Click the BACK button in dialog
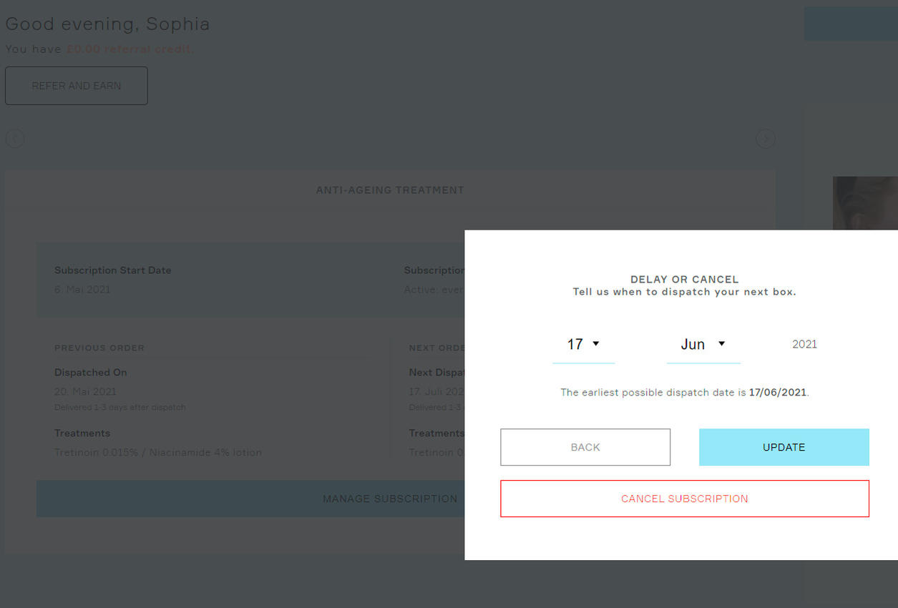 tap(585, 447)
